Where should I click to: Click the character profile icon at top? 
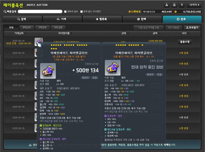[167, 5]
